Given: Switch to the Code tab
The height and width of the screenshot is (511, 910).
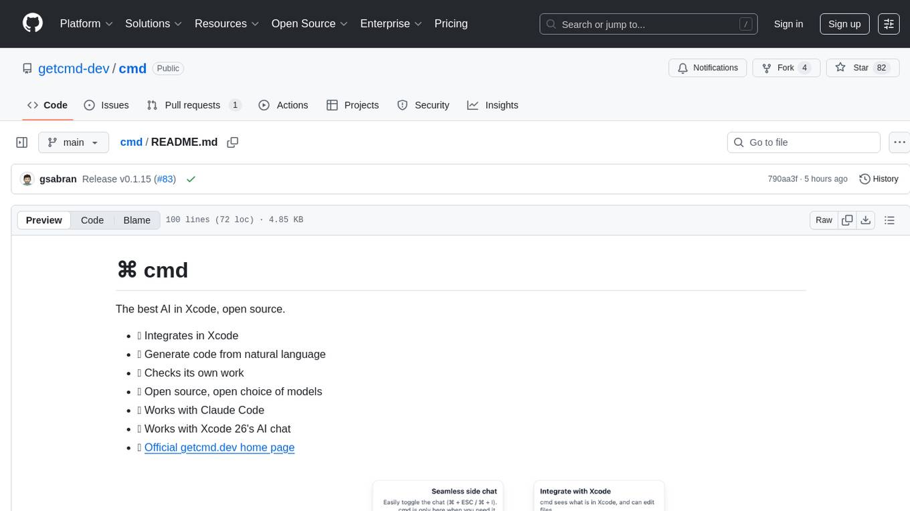Looking at the screenshot, I should coord(48,105).
